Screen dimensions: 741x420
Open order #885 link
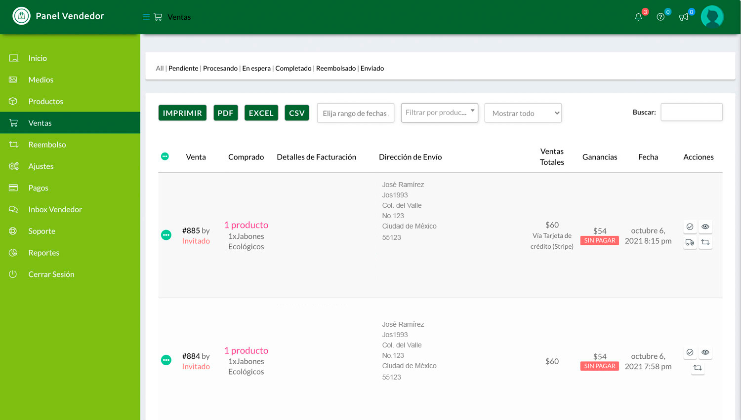point(191,230)
